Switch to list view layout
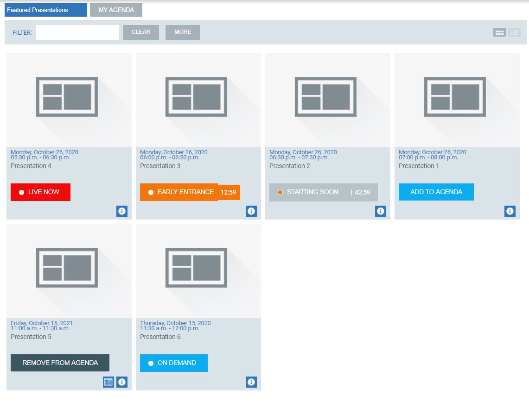 pyautogui.click(x=515, y=32)
